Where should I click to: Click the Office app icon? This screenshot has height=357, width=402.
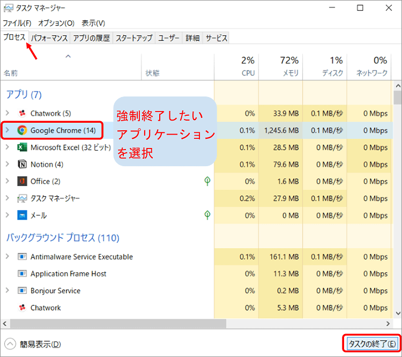click(22, 181)
